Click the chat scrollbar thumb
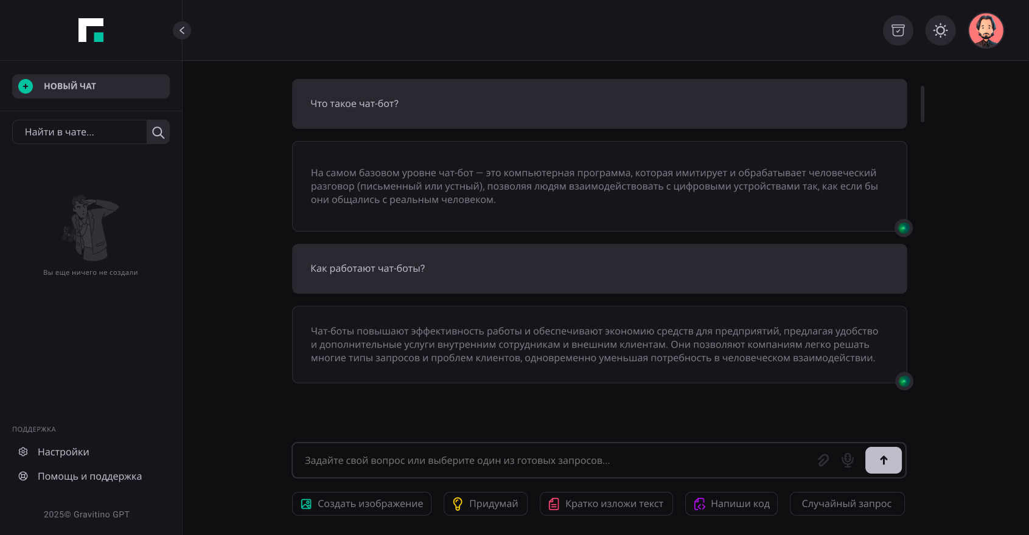The height and width of the screenshot is (535, 1029). [x=923, y=104]
